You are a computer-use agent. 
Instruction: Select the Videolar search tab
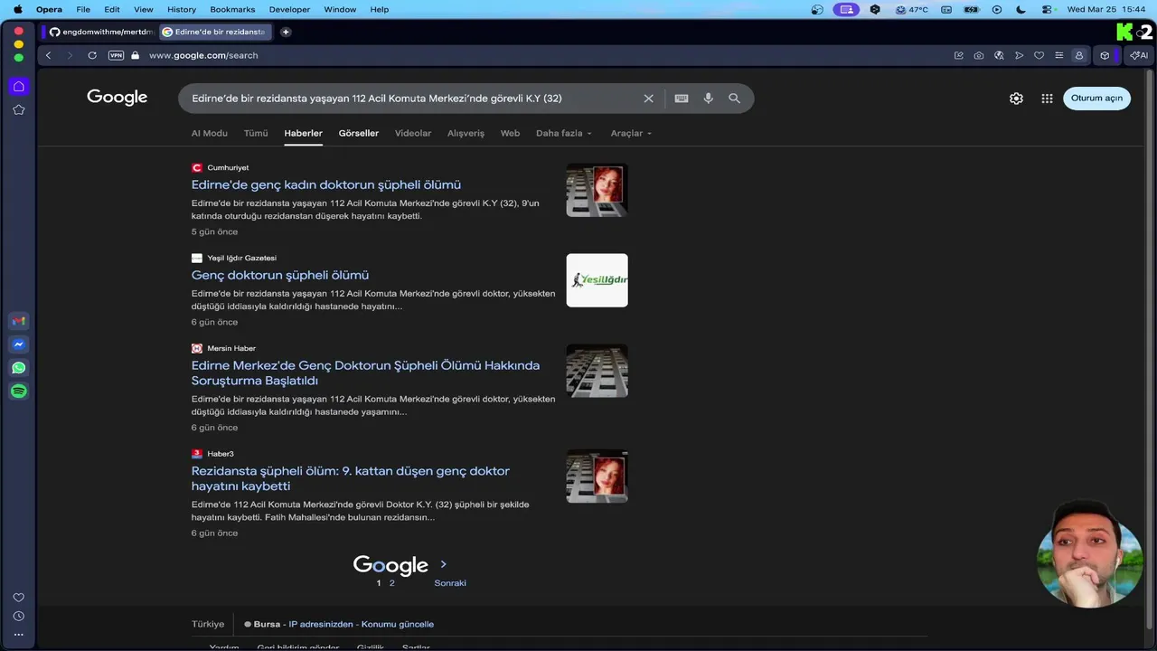(x=413, y=133)
